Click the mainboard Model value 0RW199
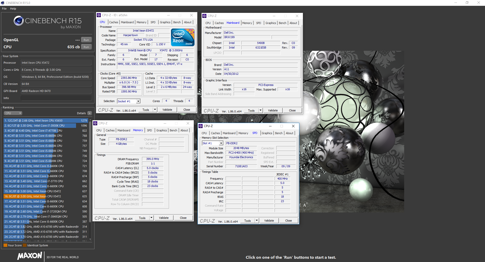The height and width of the screenshot is (262, 485). (x=247, y=37)
